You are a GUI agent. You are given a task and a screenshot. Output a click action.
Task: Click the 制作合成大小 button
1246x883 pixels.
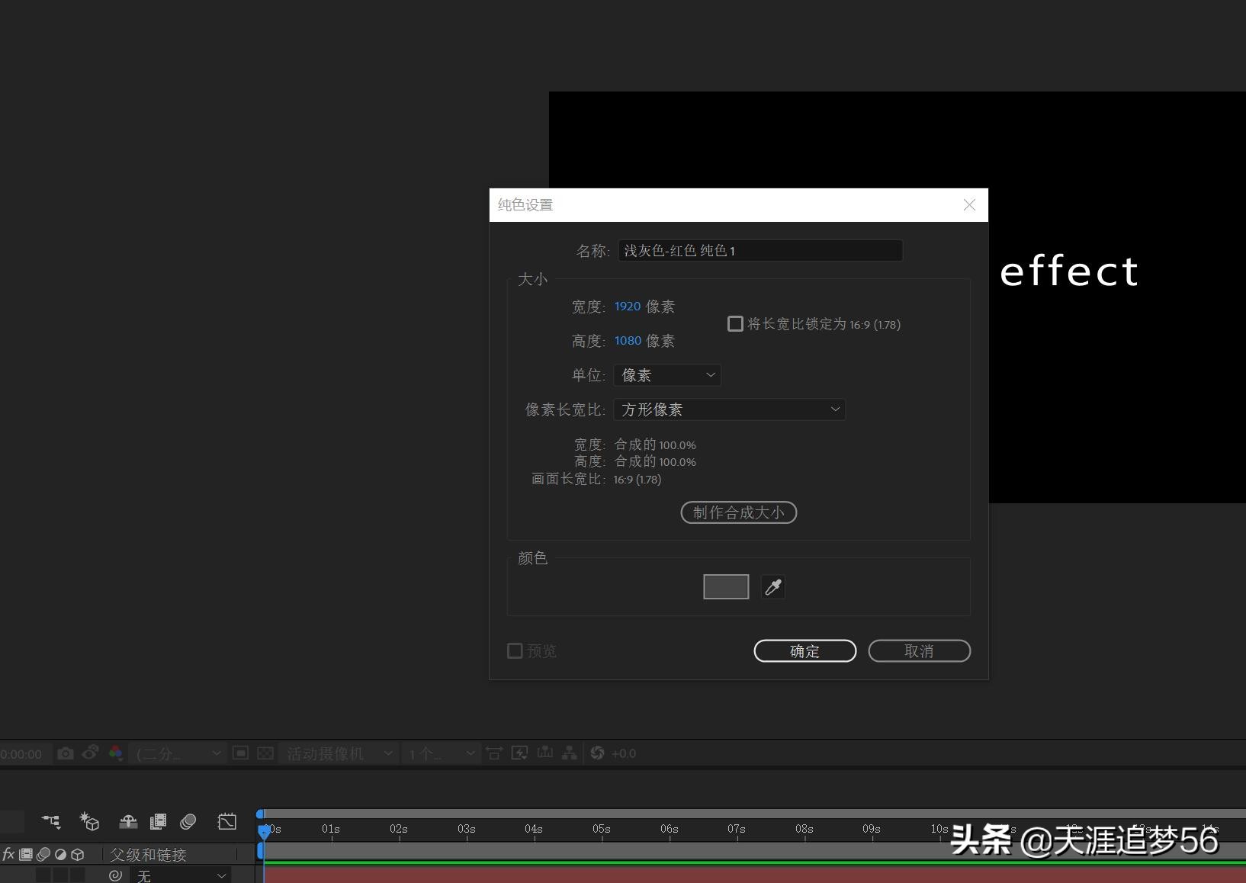tap(737, 512)
